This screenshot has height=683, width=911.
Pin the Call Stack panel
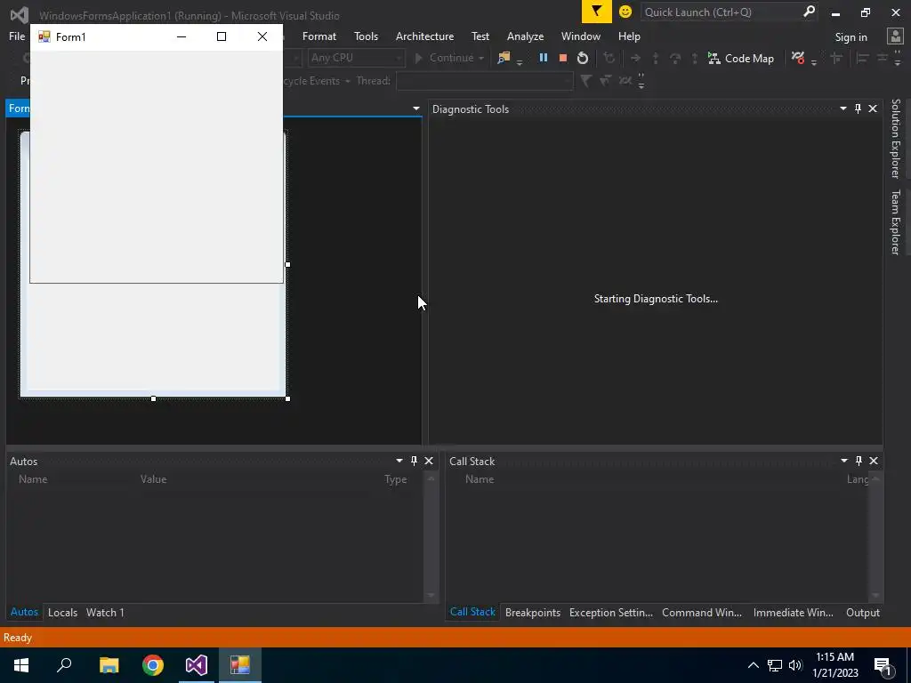click(859, 461)
